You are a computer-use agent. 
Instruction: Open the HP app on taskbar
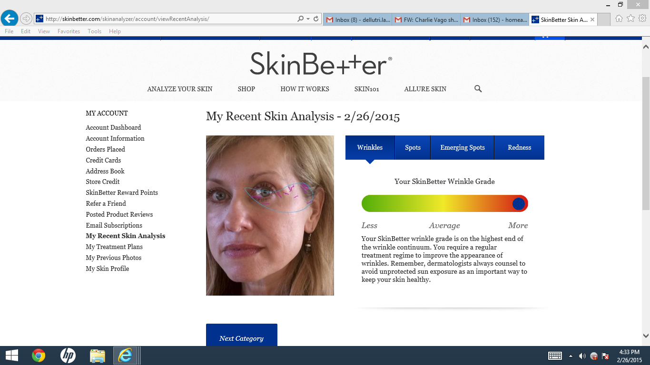pyautogui.click(x=68, y=355)
